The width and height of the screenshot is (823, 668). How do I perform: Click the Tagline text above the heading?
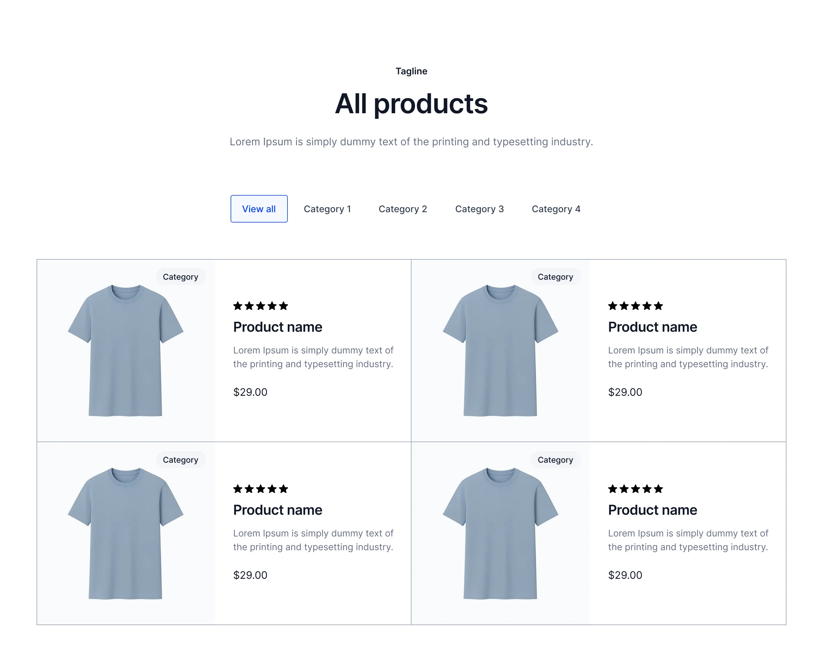411,71
